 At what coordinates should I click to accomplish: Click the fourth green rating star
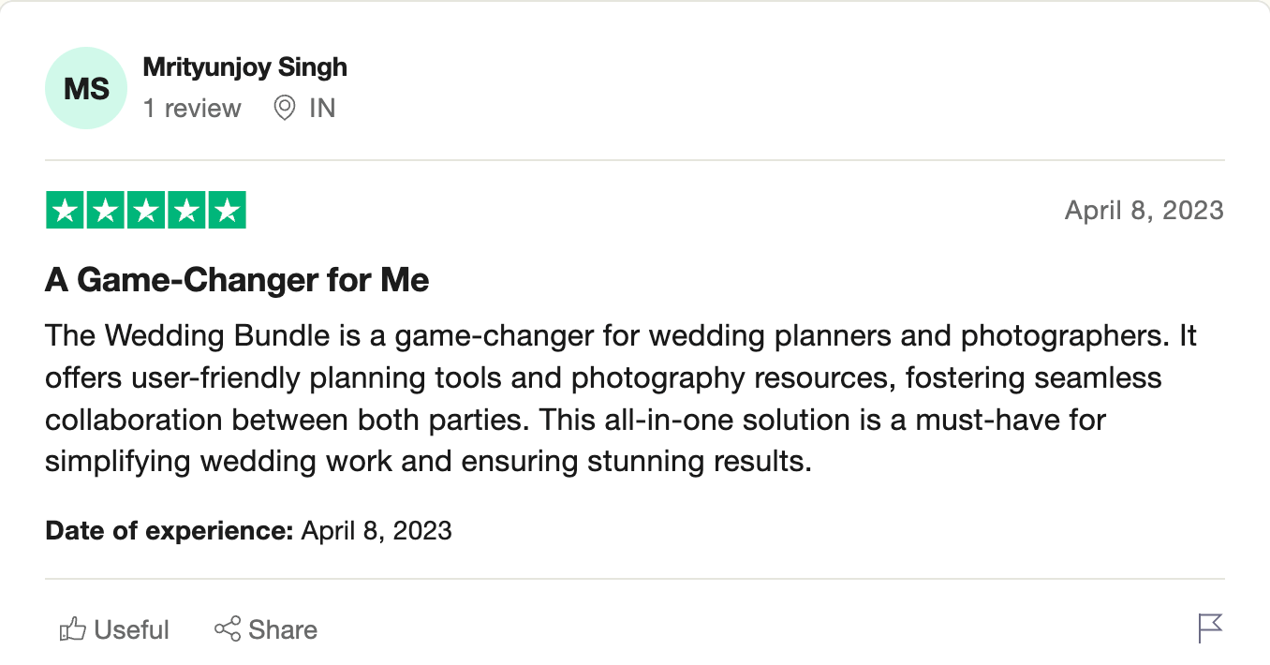pyautogui.click(x=186, y=210)
